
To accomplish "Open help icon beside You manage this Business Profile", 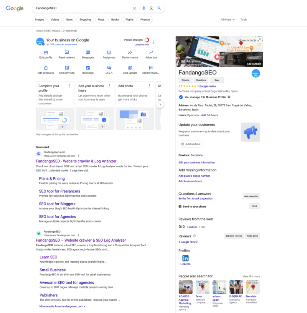I will [229, 97].
